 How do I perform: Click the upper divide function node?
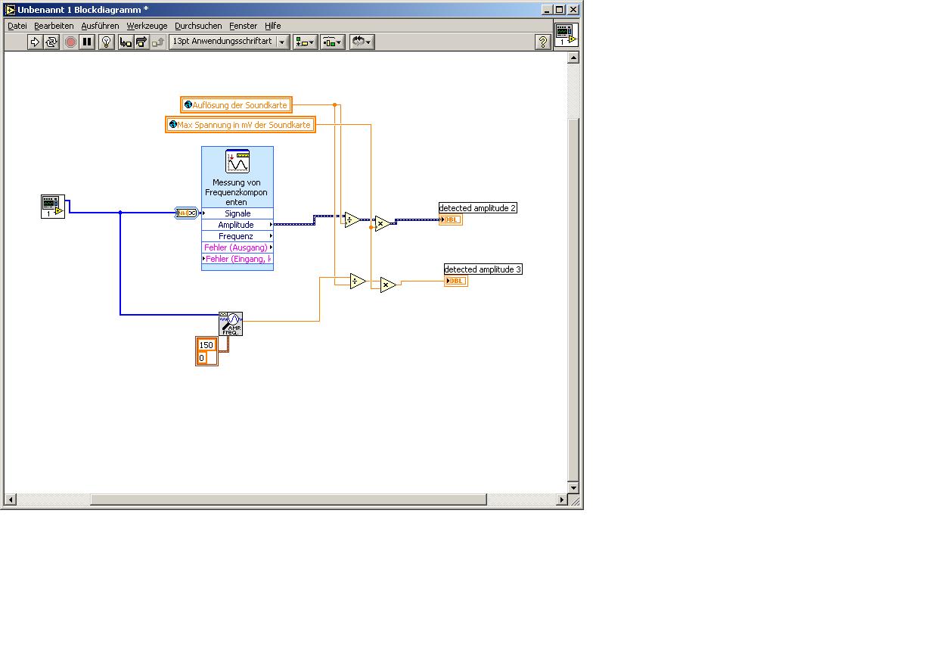pos(352,220)
